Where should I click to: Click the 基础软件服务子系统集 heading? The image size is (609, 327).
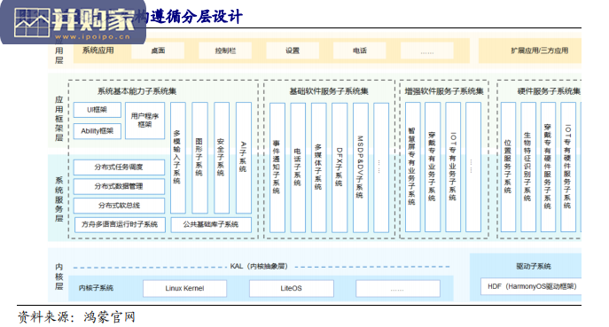click(329, 91)
